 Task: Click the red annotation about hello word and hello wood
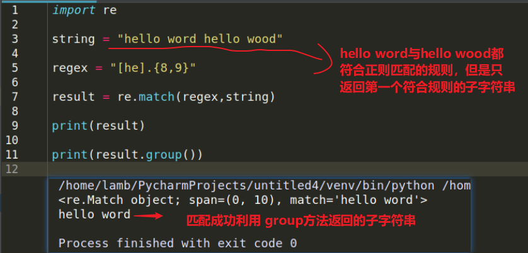coord(427,70)
